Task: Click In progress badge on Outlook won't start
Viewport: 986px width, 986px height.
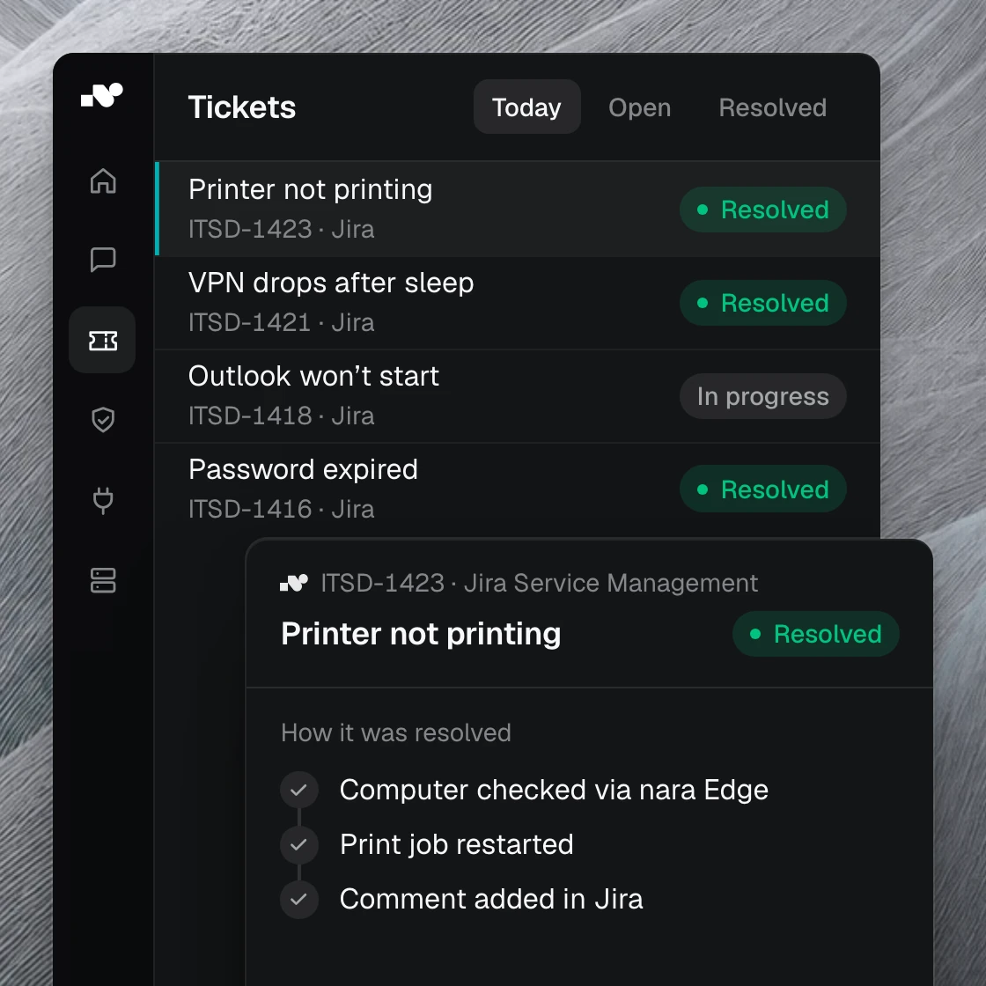Action: click(x=762, y=396)
